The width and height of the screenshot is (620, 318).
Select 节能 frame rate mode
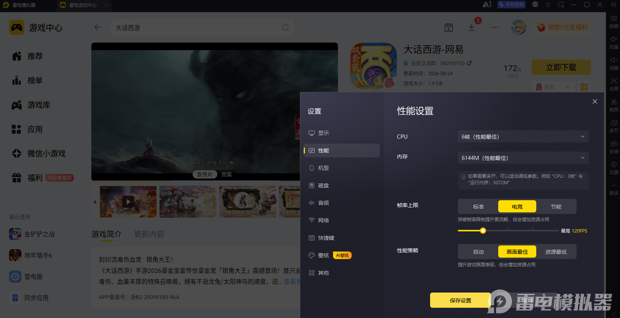(556, 206)
